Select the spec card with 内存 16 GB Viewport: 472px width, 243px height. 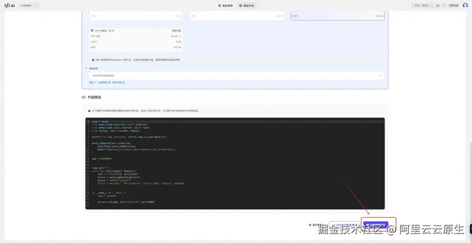pyautogui.click(x=136, y=15)
